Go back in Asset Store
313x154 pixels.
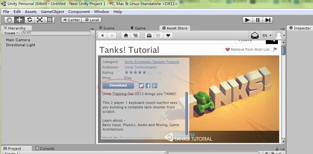pos(102,35)
